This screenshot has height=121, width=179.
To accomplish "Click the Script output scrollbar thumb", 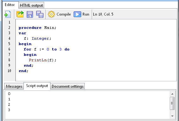I will tap(172, 103).
